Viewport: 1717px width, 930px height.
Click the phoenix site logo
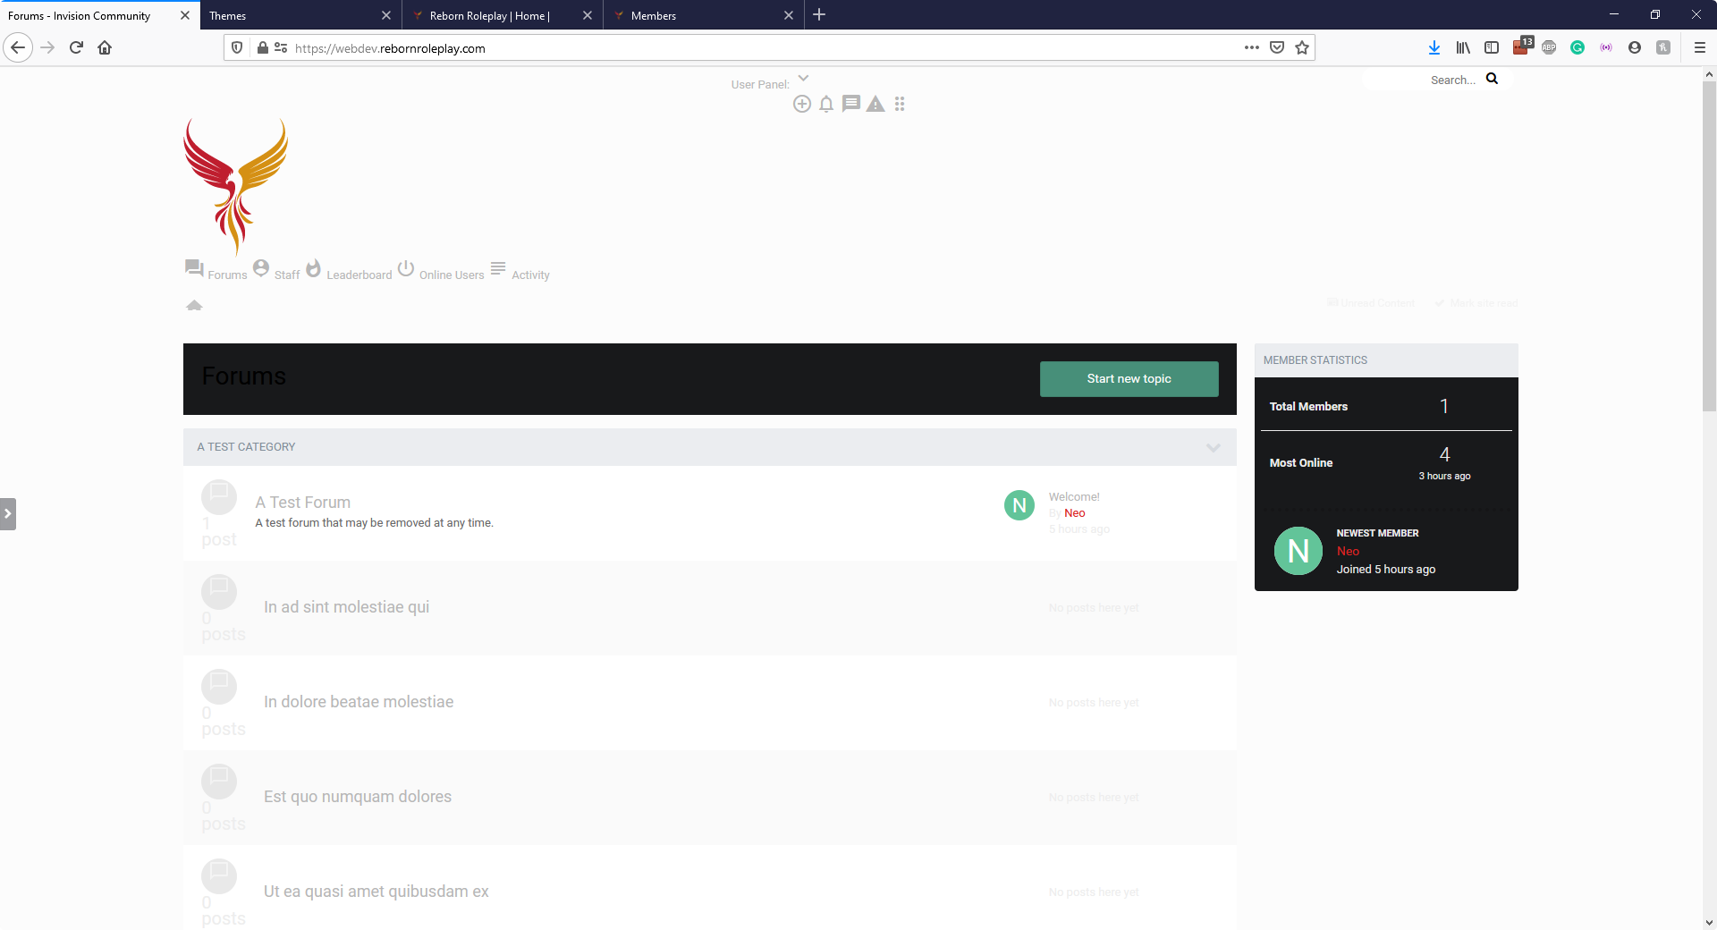236,186
